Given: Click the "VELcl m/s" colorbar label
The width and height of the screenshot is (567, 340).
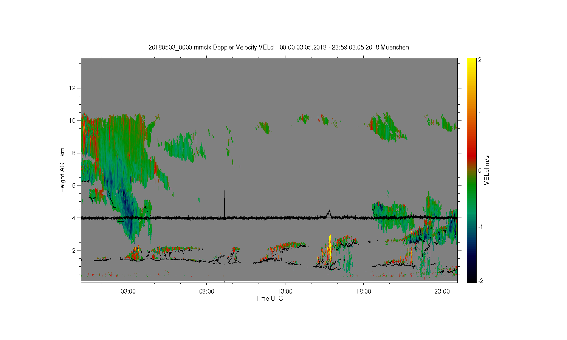Looking at the screenshot, I should coord(487,170).
